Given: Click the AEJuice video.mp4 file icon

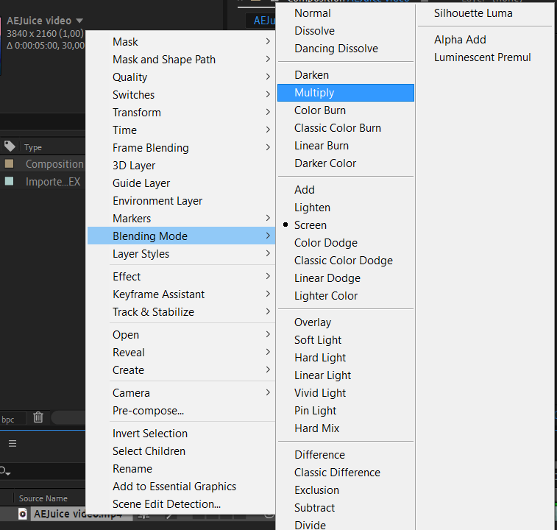Looking at the screenshot, I should 23,514.
